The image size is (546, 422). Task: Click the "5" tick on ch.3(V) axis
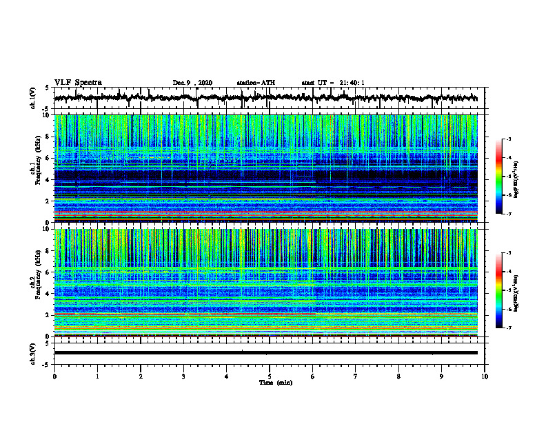point(47,343)
